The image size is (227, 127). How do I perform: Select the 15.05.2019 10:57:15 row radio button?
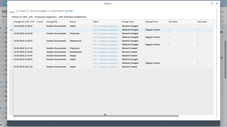pos(11,67)
